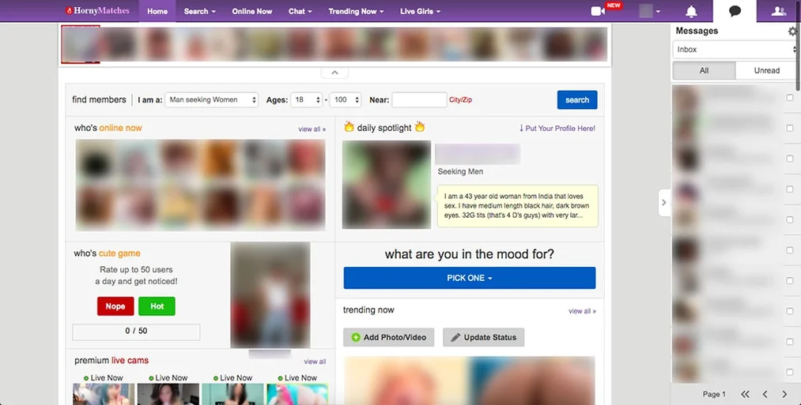This screenshot has height=405, width=801.
Task: Click the blue search button
Action: (x=577, y=100)
